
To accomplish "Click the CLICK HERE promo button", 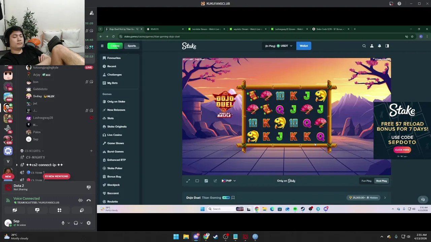I will click(402, 150).
